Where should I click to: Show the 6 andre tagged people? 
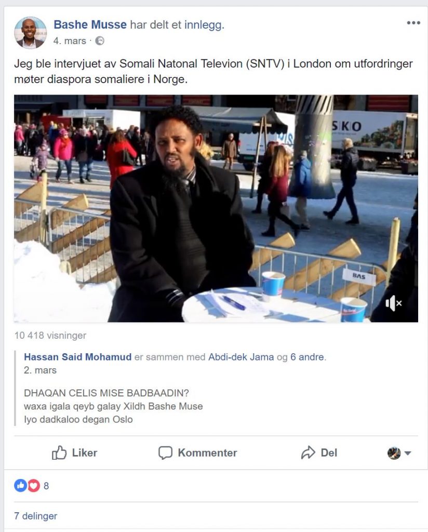[x=307, y=357]
